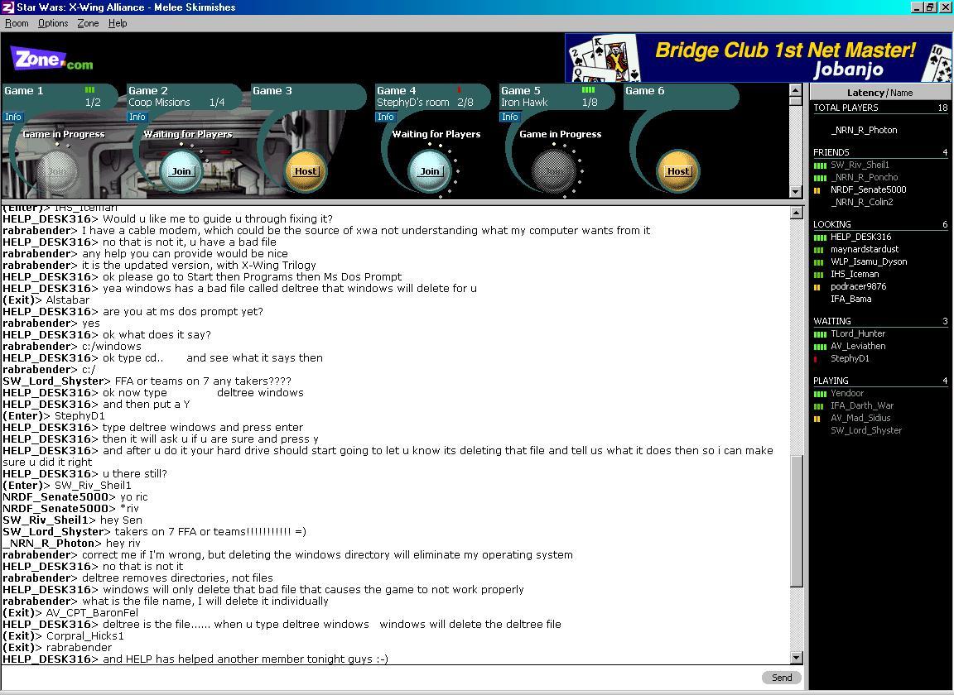Select SW_Riv_Sheil1 in Friends list
Image resolution: width=954 pixels, height=695 pixels.
tap(860, 165)
